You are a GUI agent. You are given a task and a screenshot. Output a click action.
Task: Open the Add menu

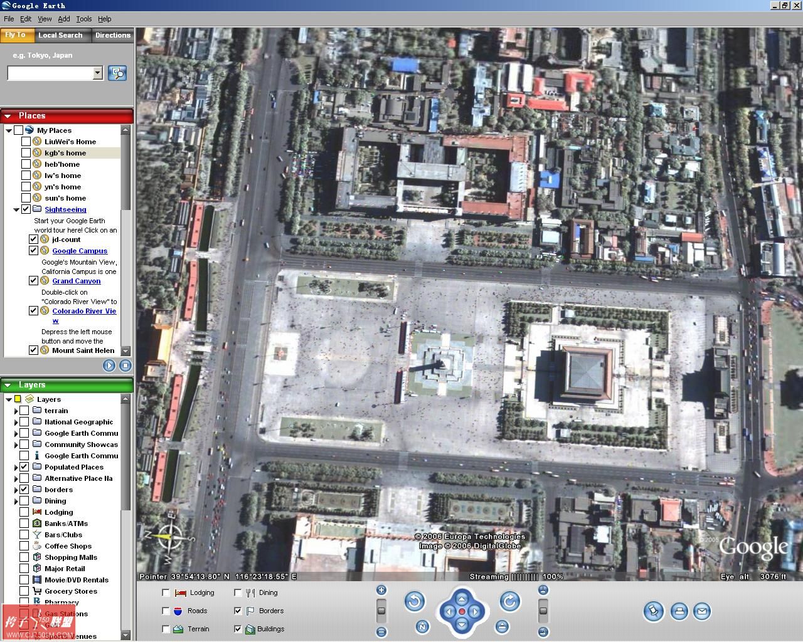(64, 19)
